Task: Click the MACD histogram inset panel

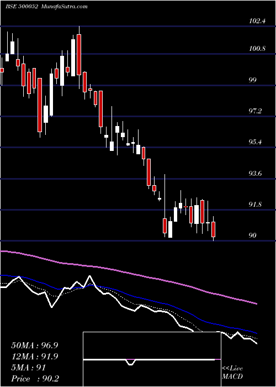Action: click(152, 359)
